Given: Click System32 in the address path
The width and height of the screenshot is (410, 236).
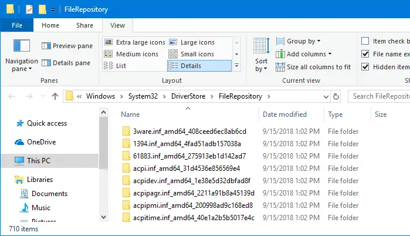Looking at the screenshot, I should [143, 96].
